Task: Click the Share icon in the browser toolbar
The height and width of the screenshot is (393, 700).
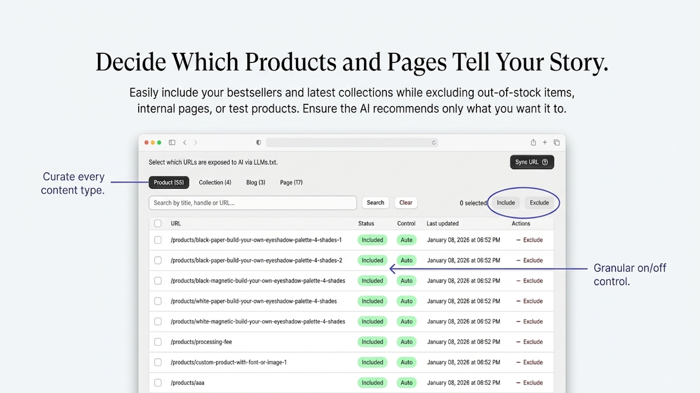Action: [x=533, y=142]
